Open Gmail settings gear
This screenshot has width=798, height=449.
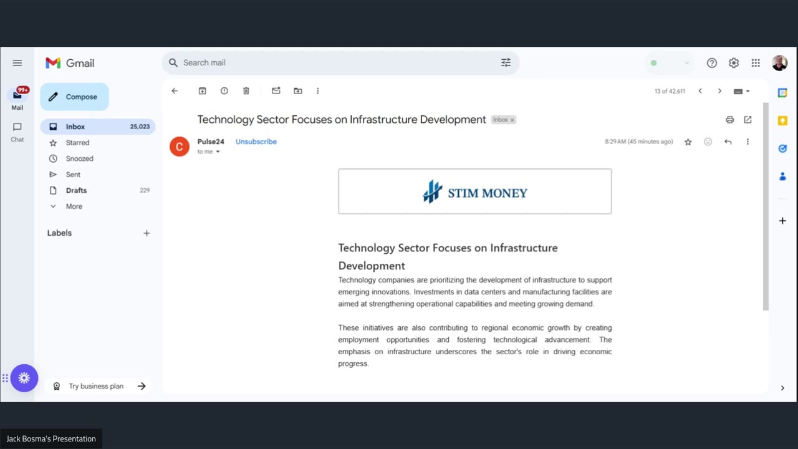(734, 63)
